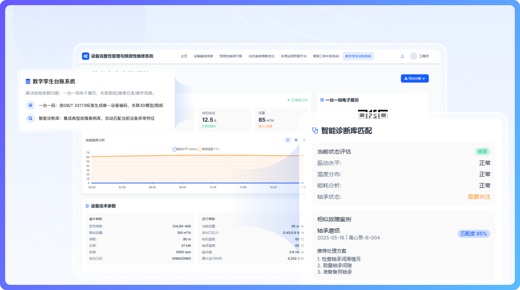Viewport: 520px width, 290px height.
Task: Open the 动态维修策略优化 tab
Action: point(261,56)
